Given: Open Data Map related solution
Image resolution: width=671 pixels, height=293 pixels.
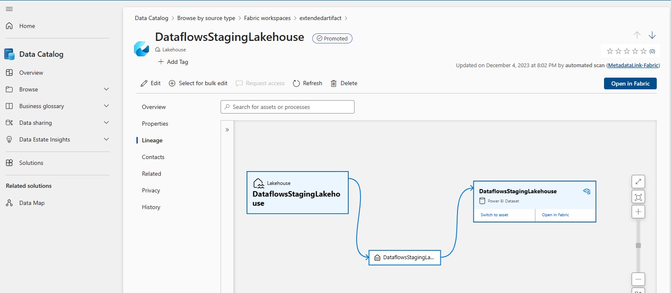Looking at the screenshot, I should tap(32, 203).
